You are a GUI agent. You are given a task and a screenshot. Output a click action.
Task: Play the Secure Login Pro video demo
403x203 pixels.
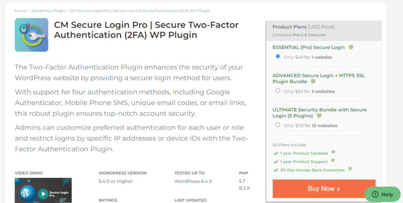coord(43,194)
